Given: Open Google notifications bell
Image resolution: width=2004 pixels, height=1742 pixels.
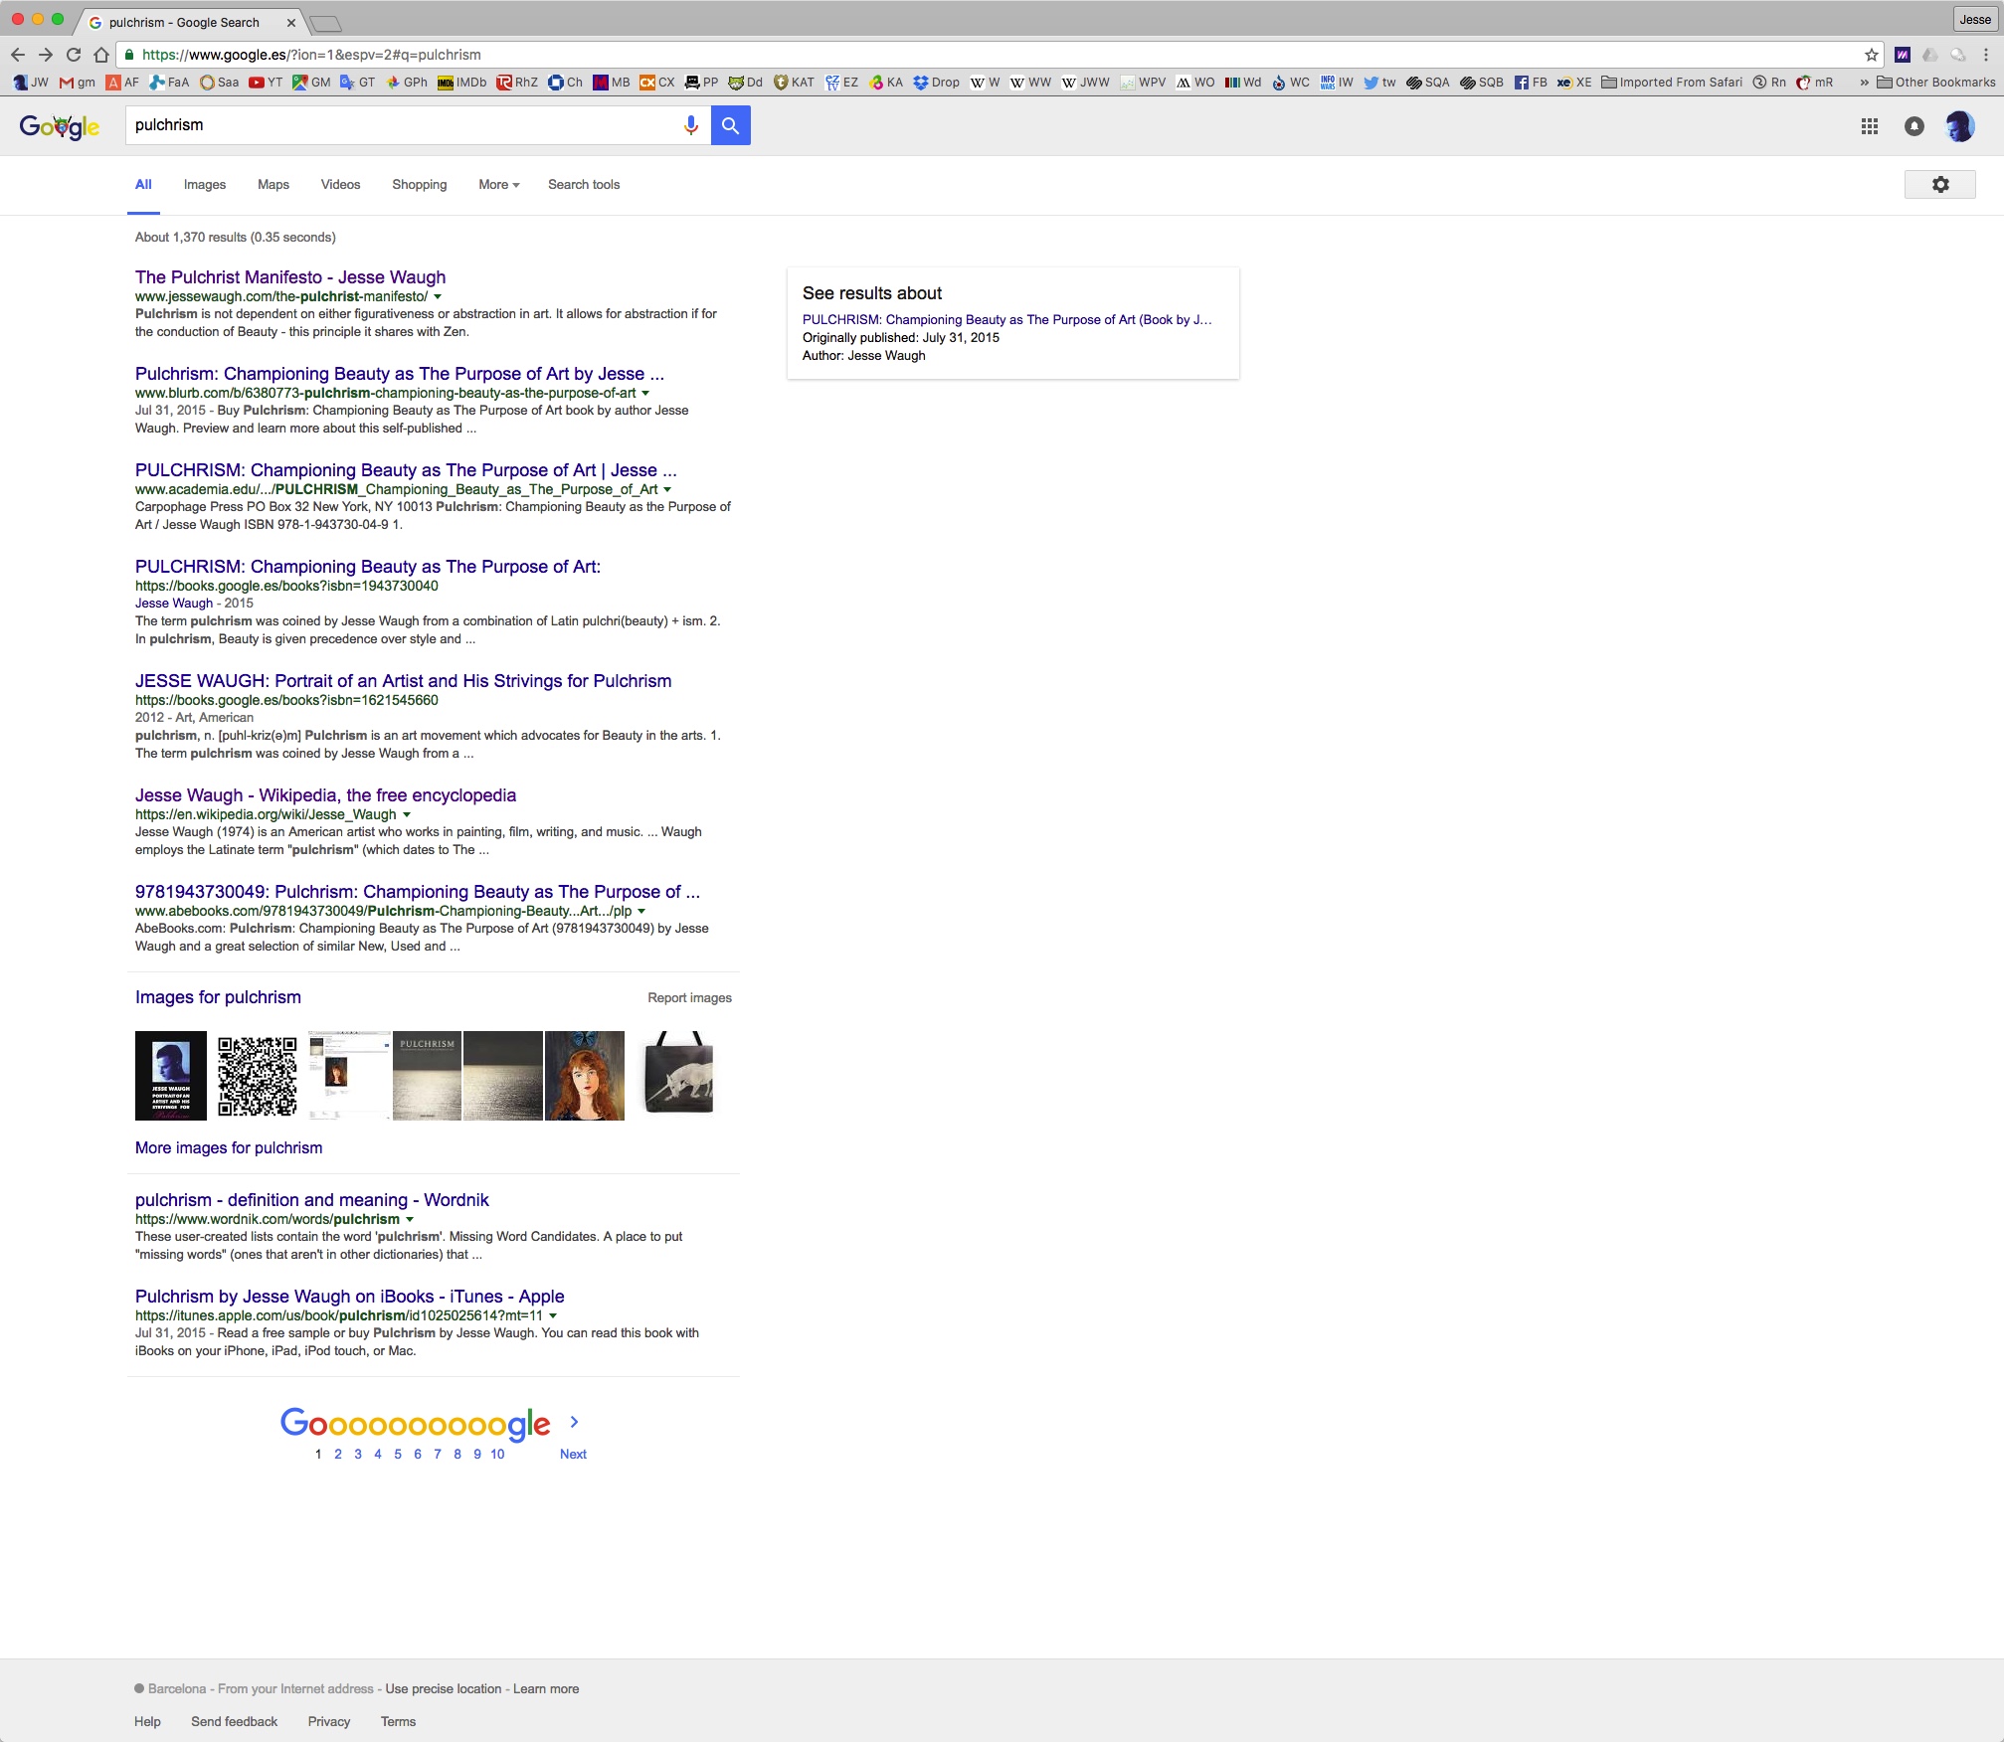Looking at the screenshot, I should tap(1914, 126).
